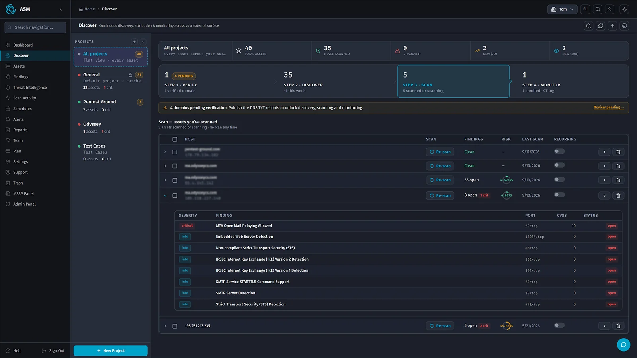Click the risk score gauge for 195.251.213.235

click(x=506, y=326)
